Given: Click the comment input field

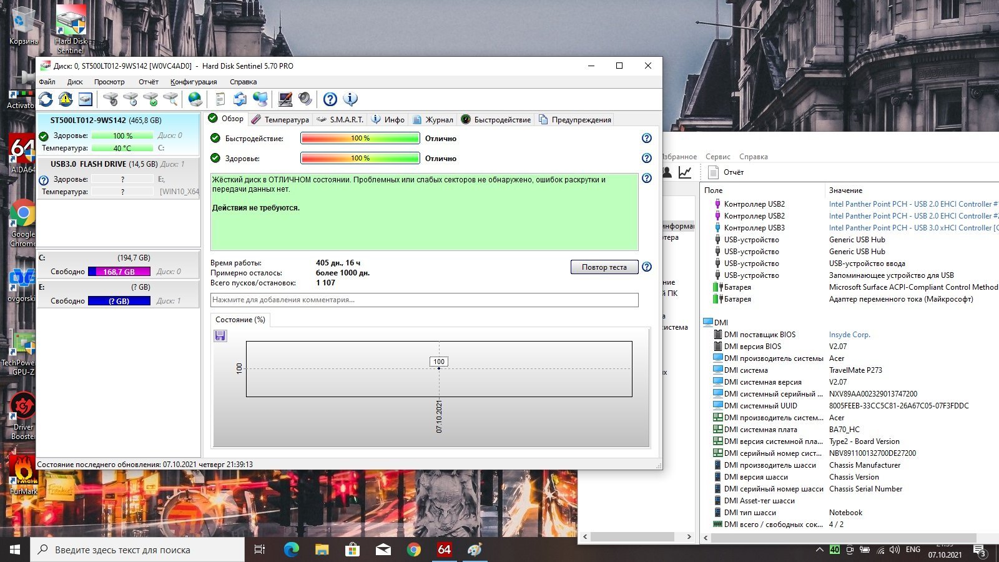Looking at the screenshot, I should coord(425,300).
